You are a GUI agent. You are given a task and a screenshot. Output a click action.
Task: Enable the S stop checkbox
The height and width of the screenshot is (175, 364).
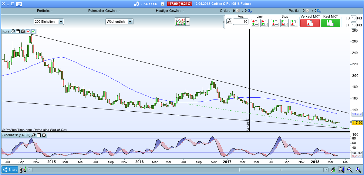click(x=344, y=19)
